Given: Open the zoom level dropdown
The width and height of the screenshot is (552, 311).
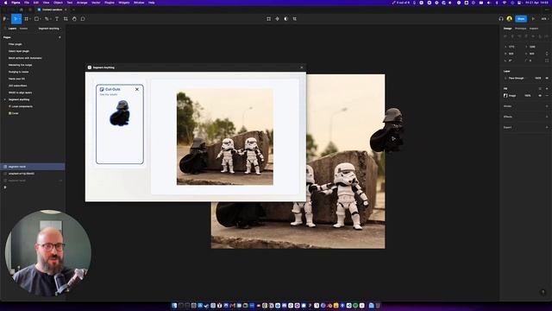Looking at the screenshot, I should pyautogui.click(x=544, y=19).
